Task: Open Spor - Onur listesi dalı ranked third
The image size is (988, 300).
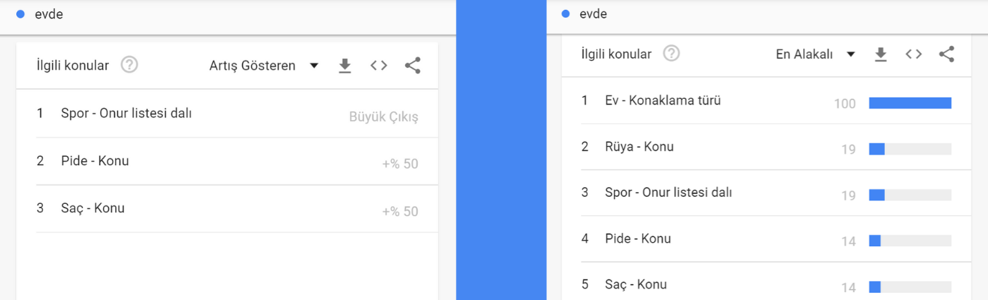Action: [x=766, y=193]
